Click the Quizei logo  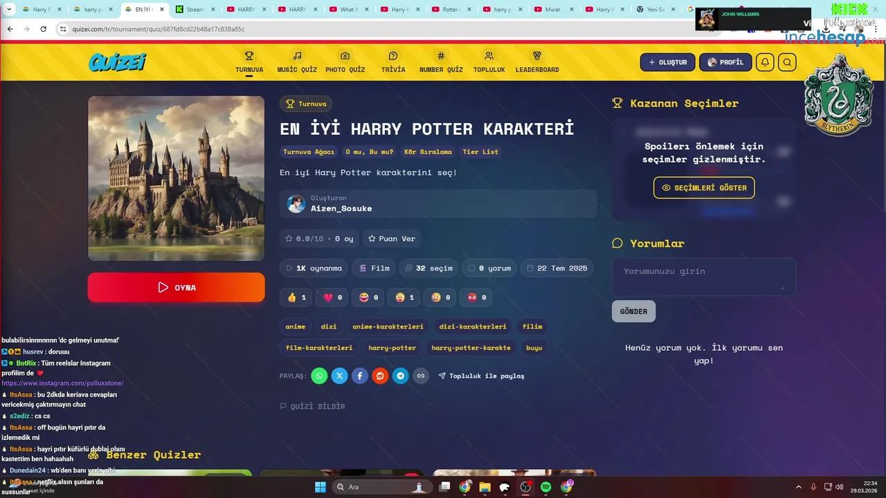click(x=118, y=62)
